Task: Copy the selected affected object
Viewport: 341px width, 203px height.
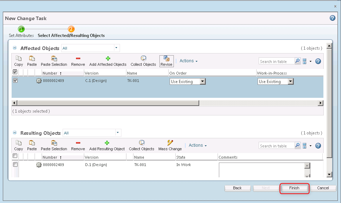Action: point(18,61)
